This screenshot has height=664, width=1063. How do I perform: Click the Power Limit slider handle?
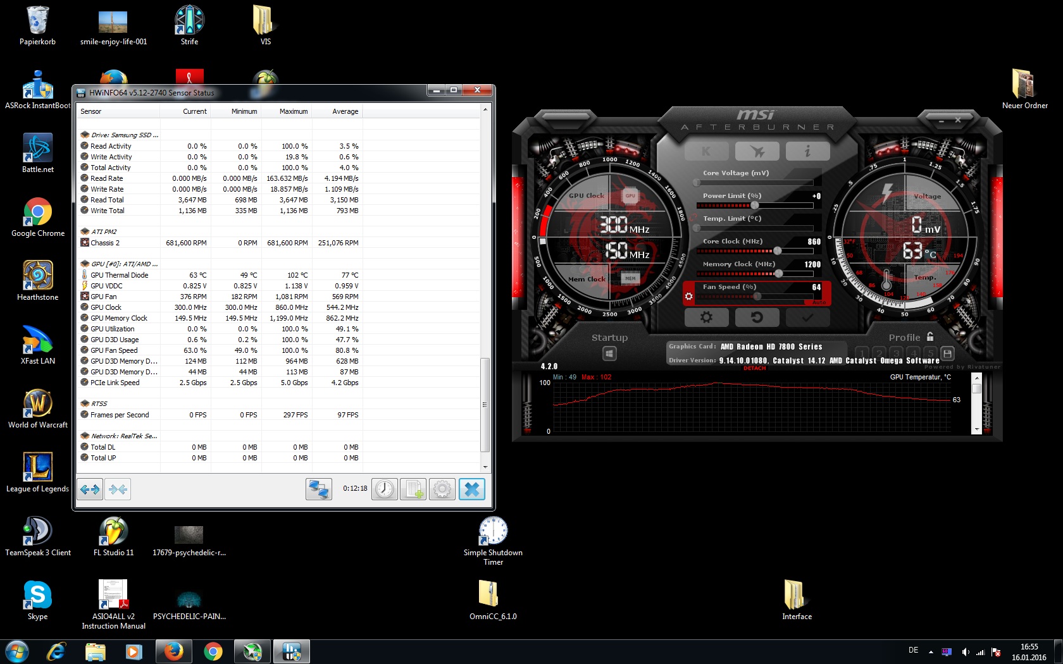click(x=754, y=206)
